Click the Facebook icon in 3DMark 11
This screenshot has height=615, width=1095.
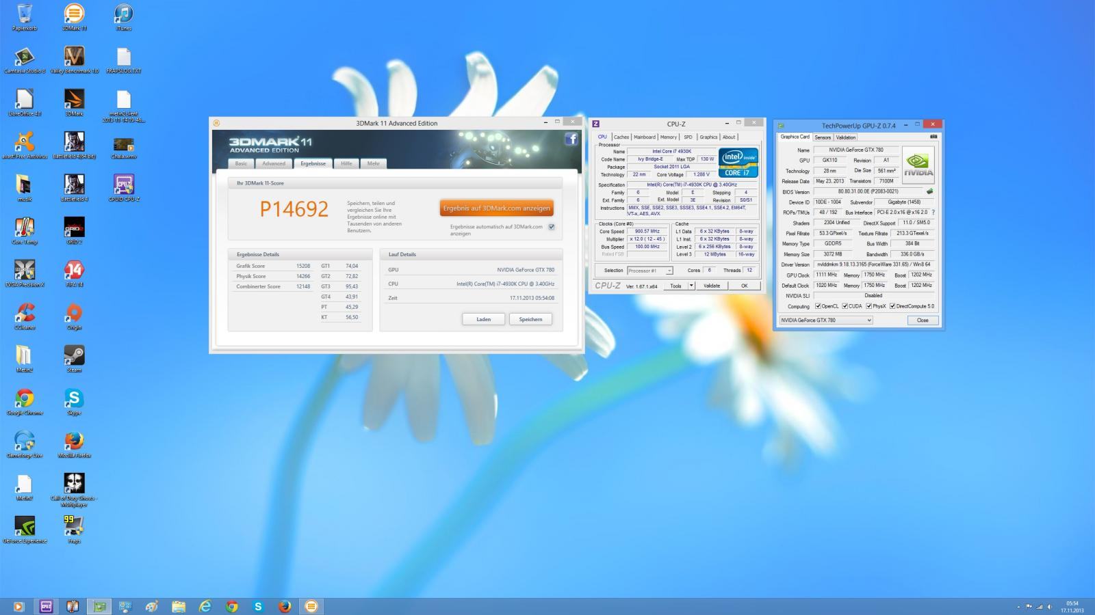pos(570,139)
